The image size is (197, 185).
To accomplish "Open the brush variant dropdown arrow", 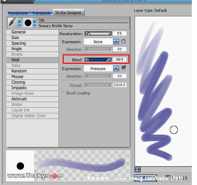I will click(34, 23).
